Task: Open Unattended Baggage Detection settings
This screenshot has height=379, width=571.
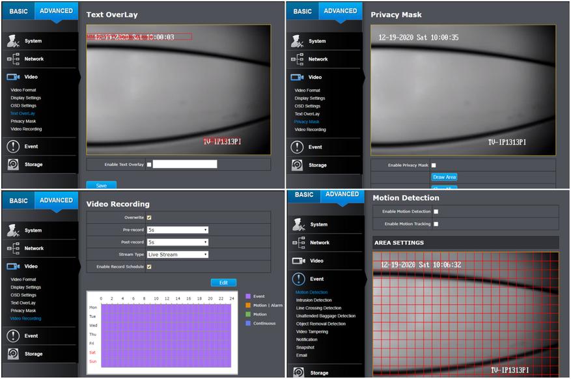Action: point(326,316)
